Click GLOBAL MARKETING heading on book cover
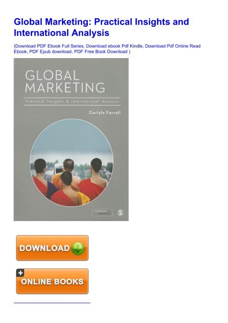Screen dimensions: 228x323 (65, 82)
